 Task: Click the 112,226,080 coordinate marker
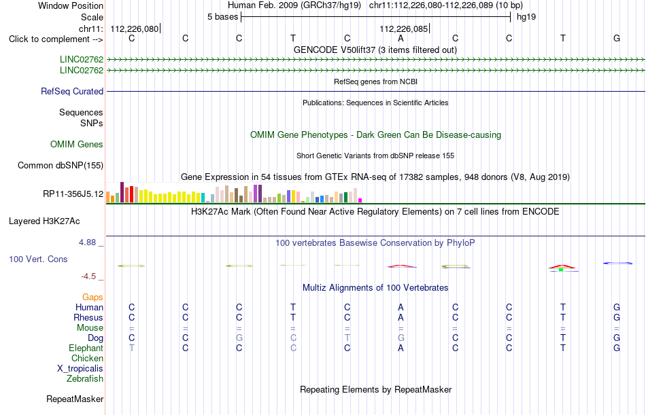click(x=135, y=29)
